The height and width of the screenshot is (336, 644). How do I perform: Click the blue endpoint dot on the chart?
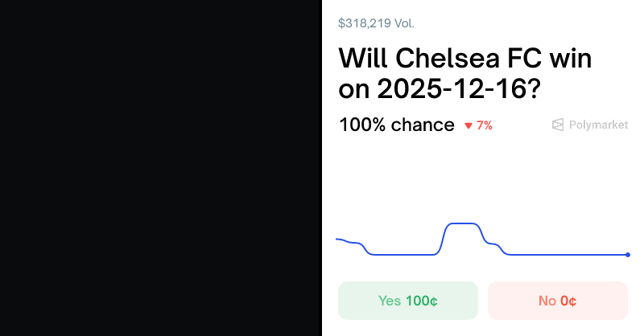coord(628,255)
